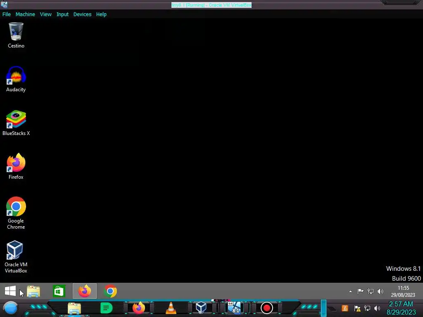Select the Oracle VM VirtualBox desktop shortcut
Viewport: 423px width, 317px height.
[16, 257]
